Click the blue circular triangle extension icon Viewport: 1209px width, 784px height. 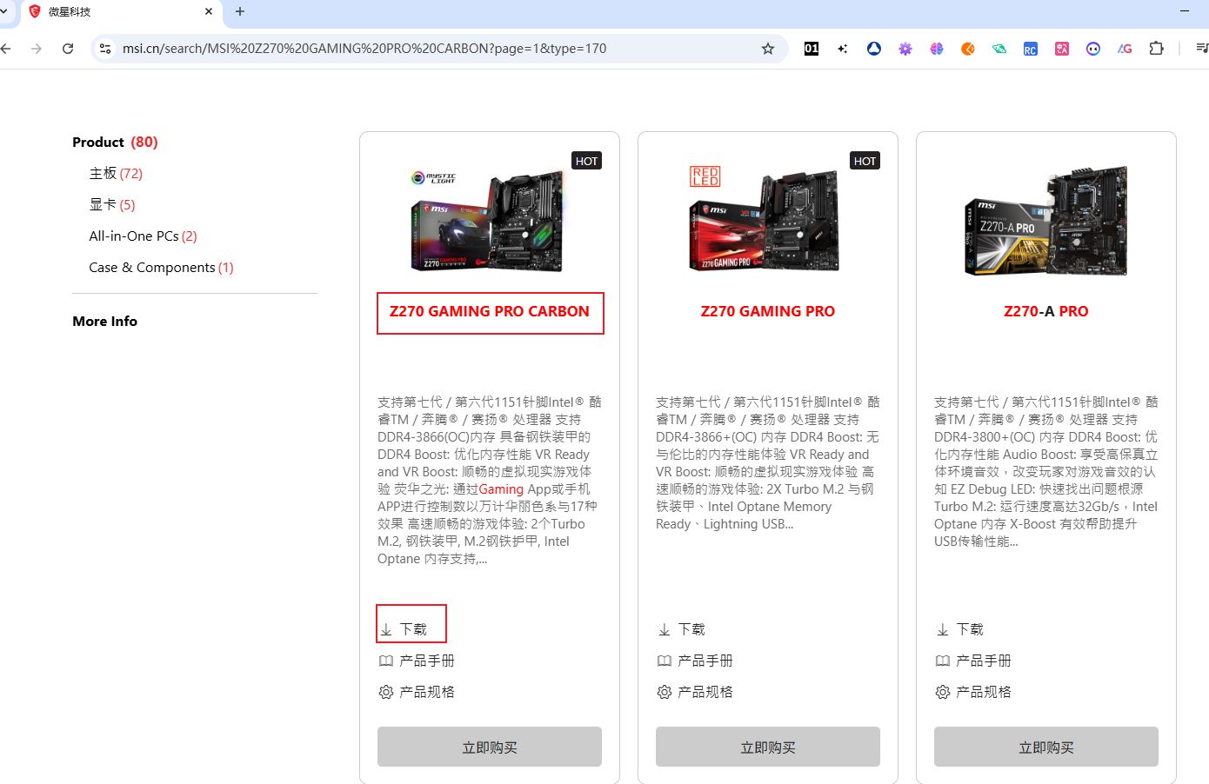pyautogui.click(x=874, y=49)
